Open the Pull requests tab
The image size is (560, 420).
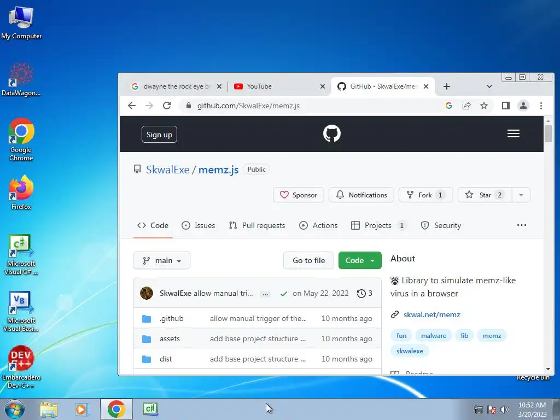(257, 226)
